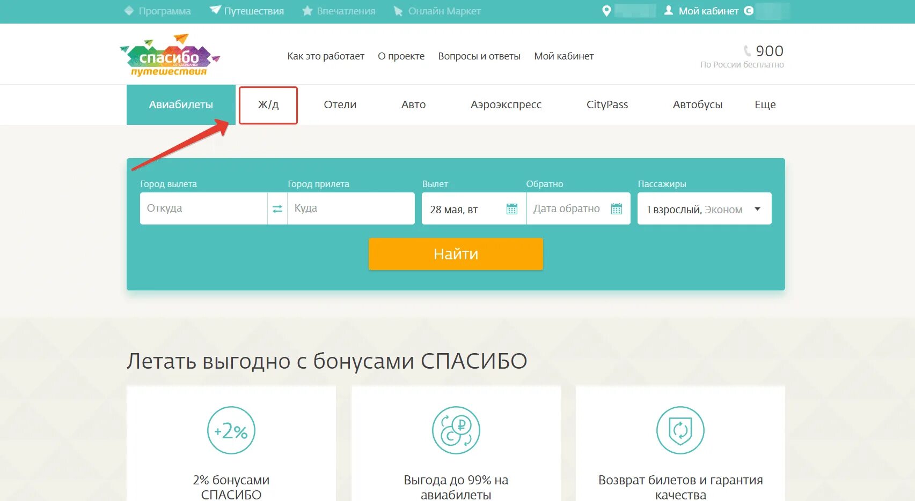Click the phone handset icon

coord(748,51)
